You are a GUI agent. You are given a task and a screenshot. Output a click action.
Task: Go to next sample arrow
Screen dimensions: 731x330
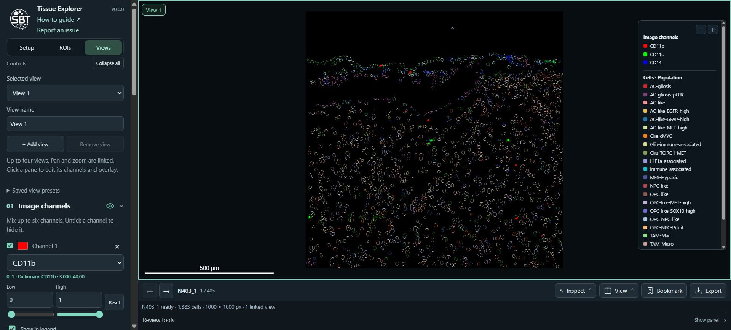pos(166,291)
